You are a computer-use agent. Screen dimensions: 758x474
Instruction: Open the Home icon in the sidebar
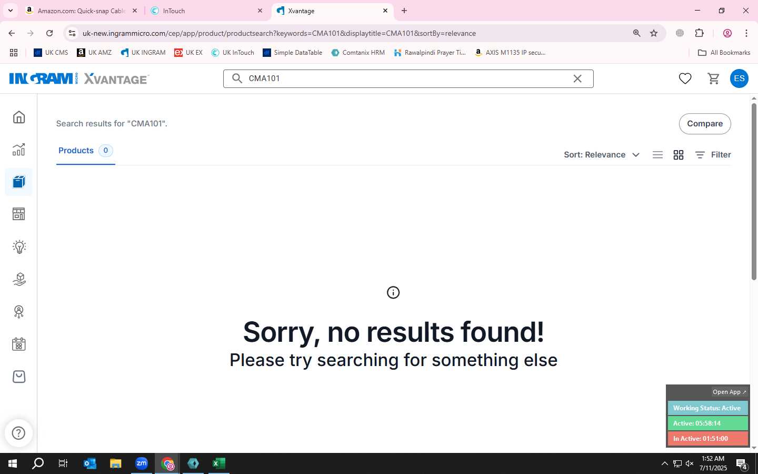click(19, 117)
